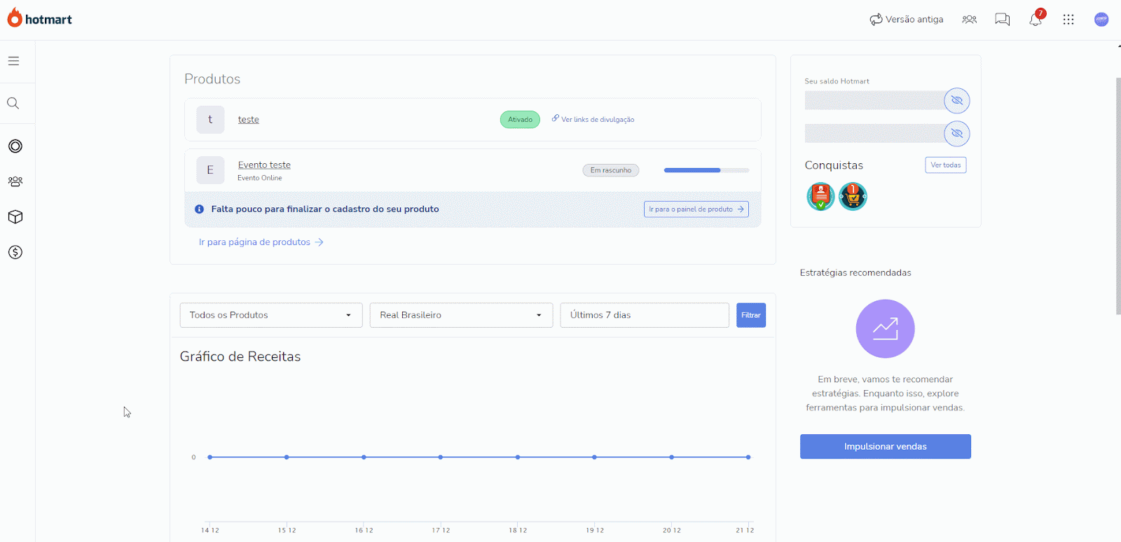The height and width of the screenshot is (542, 1121).
Task: Click the Produtos section heading
Action: (x=212, y=79)
